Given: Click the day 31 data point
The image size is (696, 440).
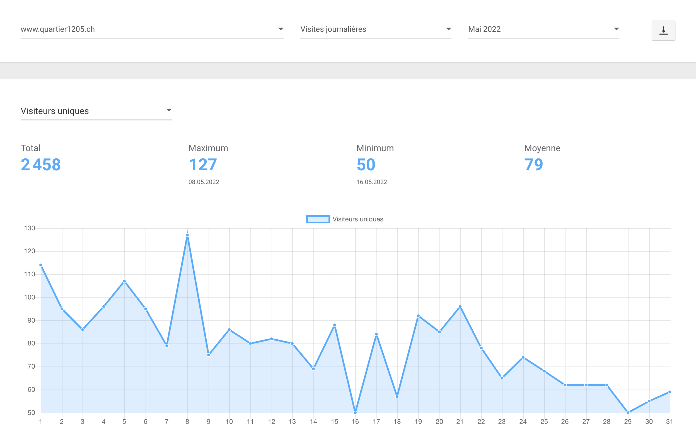Looking at the screenshot, I should [670, 392].
